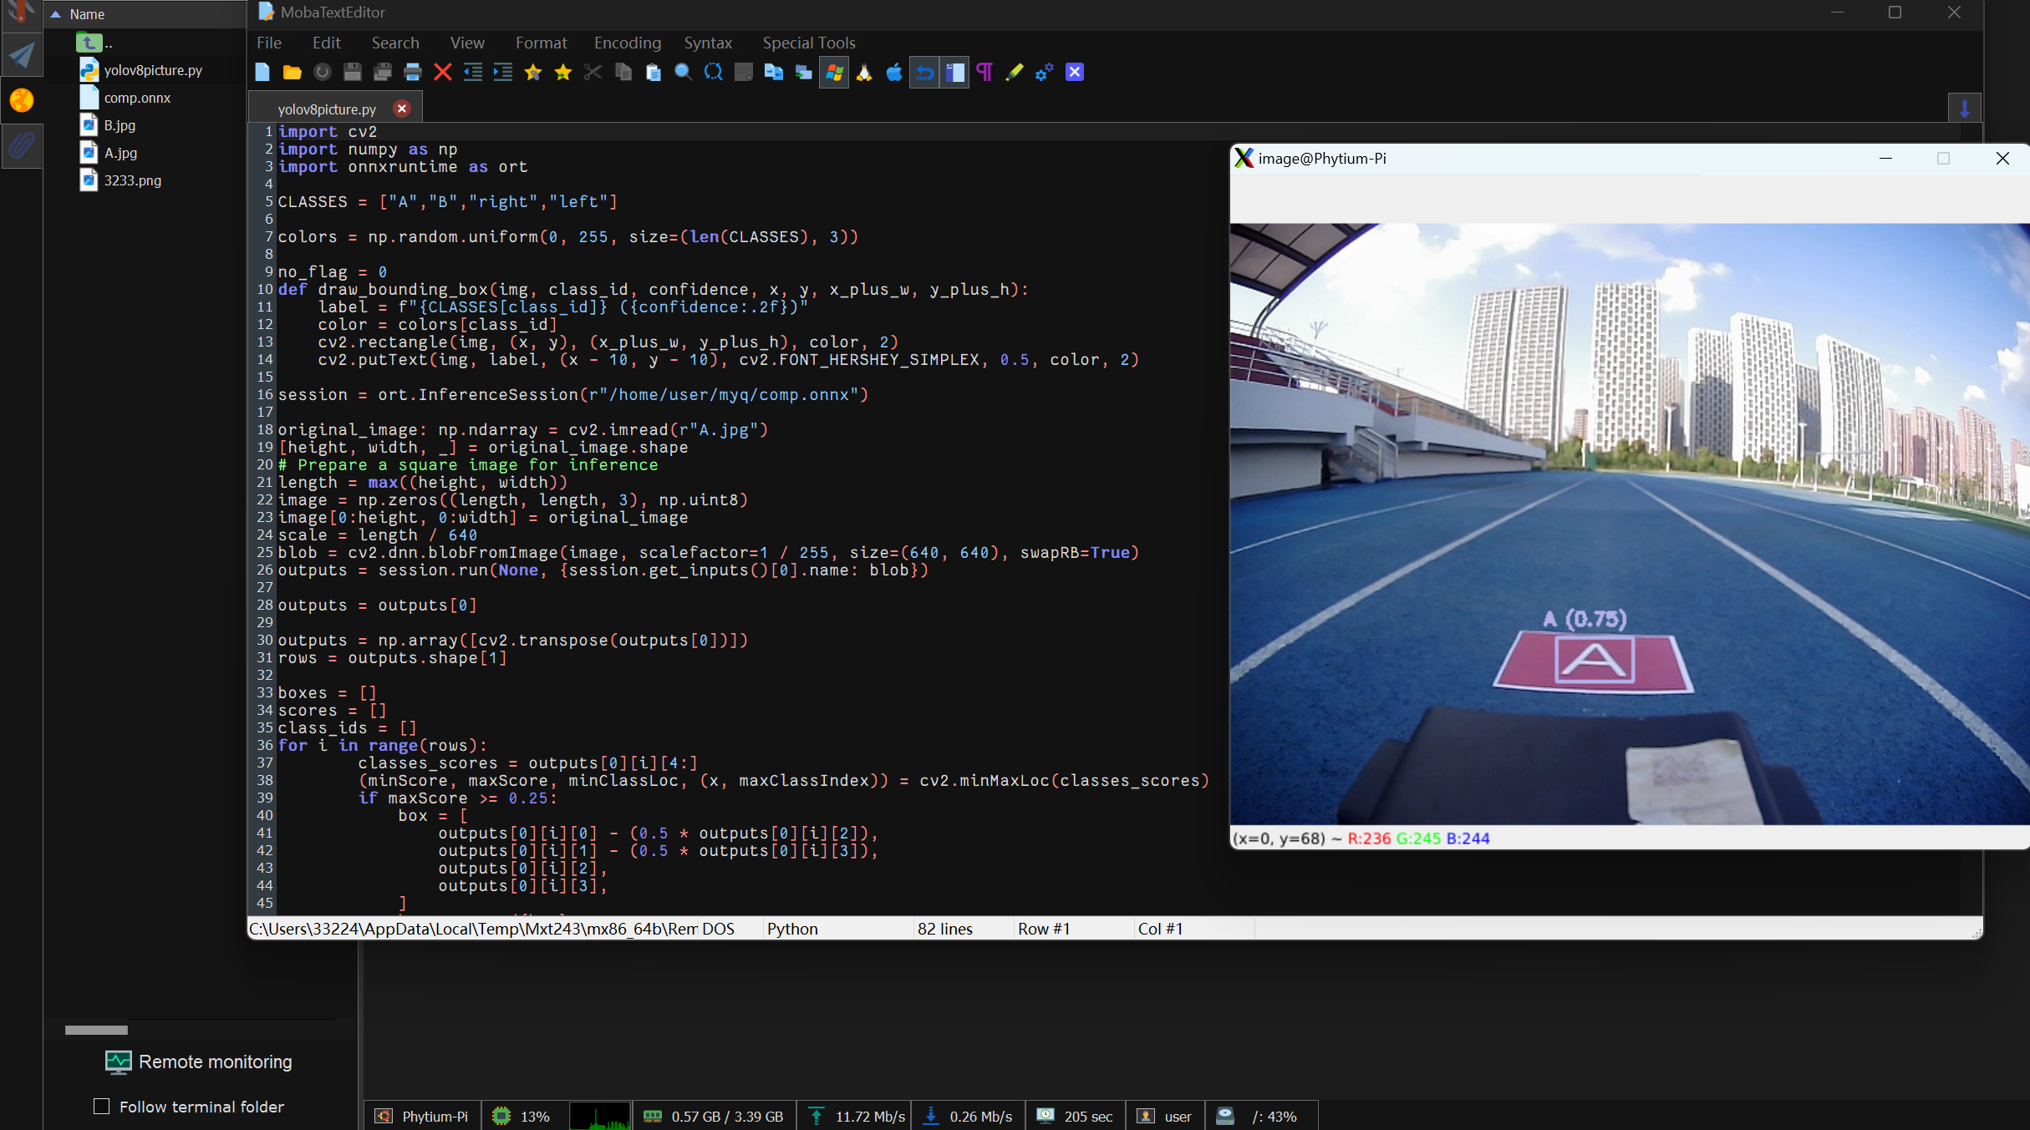Image resolution: width=2030 pixels, height=1130 pixels.
Task: Click the syntax highlighter marker icon
Action: [1014, 73]
